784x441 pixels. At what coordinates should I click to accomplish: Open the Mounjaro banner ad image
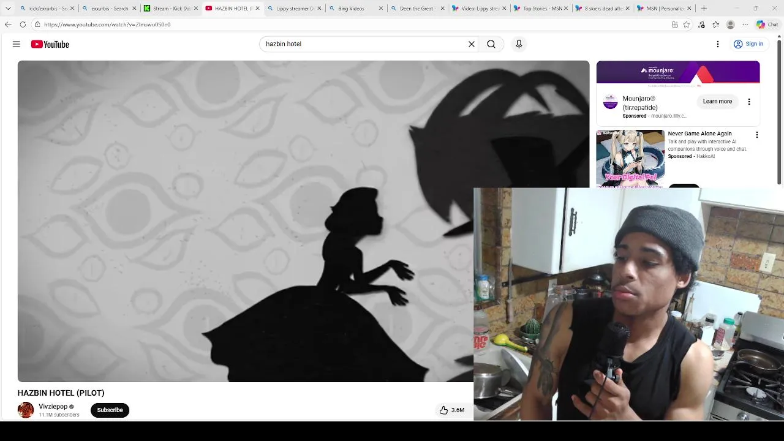678,72
